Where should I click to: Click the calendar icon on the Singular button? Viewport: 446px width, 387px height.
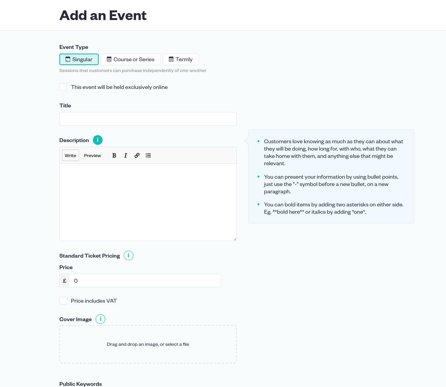[x=67, y=59]
